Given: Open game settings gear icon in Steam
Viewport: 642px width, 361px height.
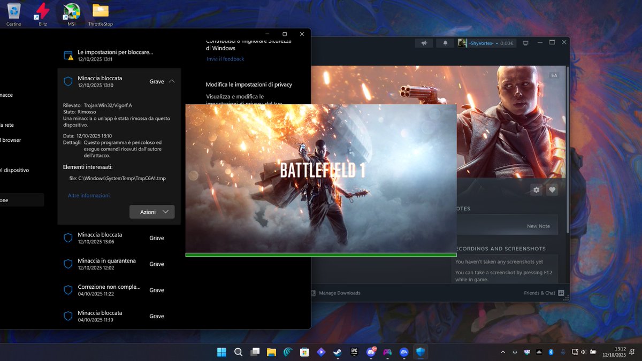Looking at the screenshot, I should click(536, 190).
